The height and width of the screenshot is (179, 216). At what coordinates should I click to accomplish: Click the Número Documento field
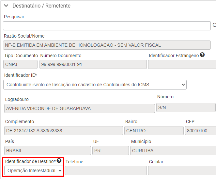click(93, 64)
